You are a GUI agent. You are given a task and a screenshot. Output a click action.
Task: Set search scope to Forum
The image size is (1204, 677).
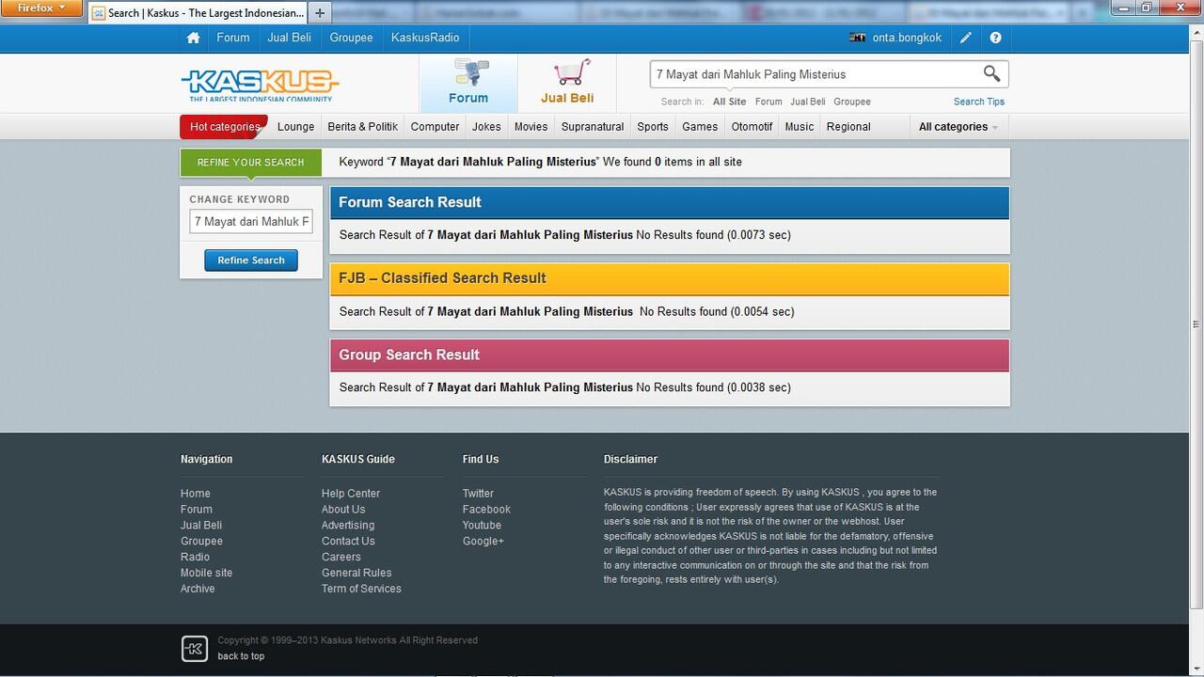click(x=768, y=102)
